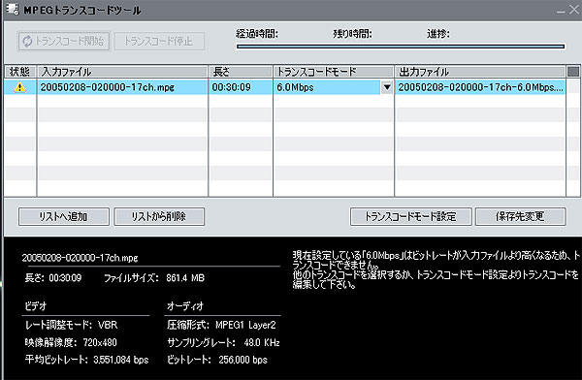Click output file 20050208-020000-17ch-6.0Mbps cell
Screen dimensions: 582x380
[481, 87]
